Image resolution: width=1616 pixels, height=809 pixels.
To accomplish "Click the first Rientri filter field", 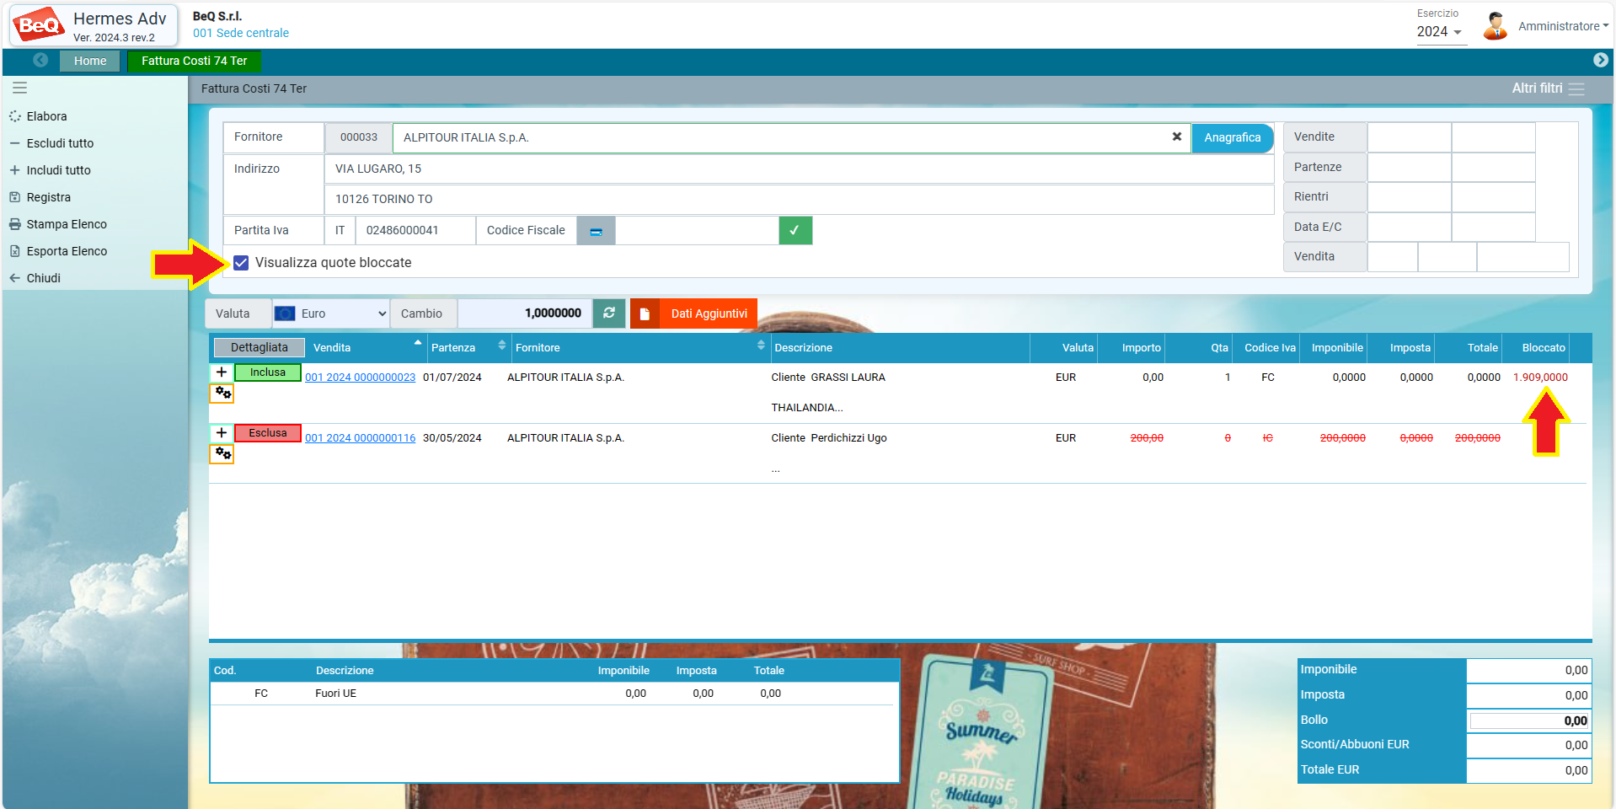I will tap(1409, 197).
